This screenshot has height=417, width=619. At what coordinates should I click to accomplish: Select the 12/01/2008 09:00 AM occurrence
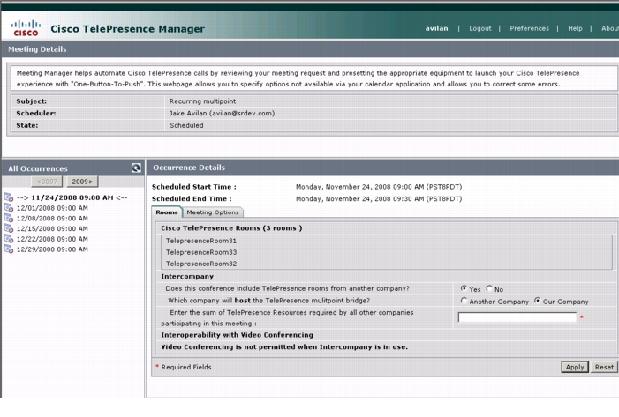point(52,208)
